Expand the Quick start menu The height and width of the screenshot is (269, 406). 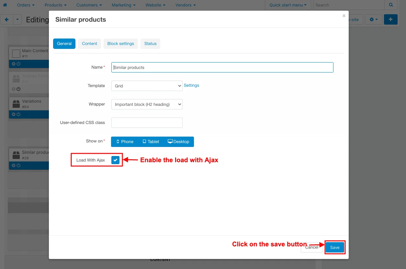(x=288, y=5)
